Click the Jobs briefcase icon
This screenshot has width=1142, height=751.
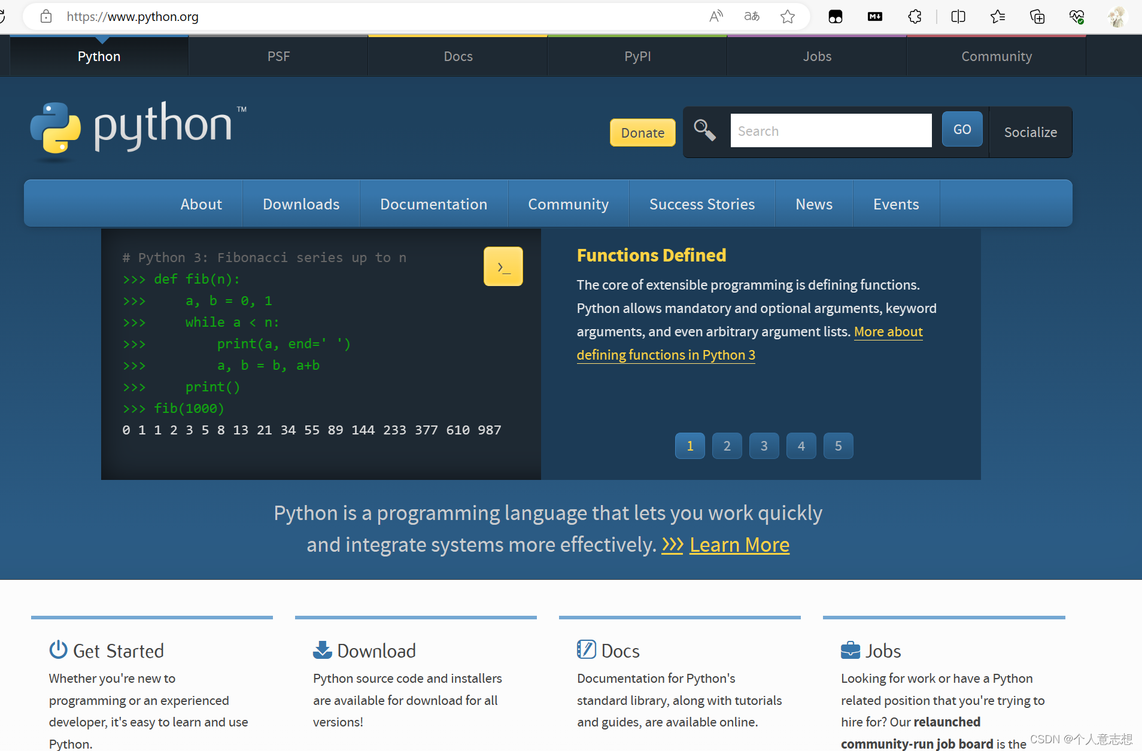[x=851, y=650]
